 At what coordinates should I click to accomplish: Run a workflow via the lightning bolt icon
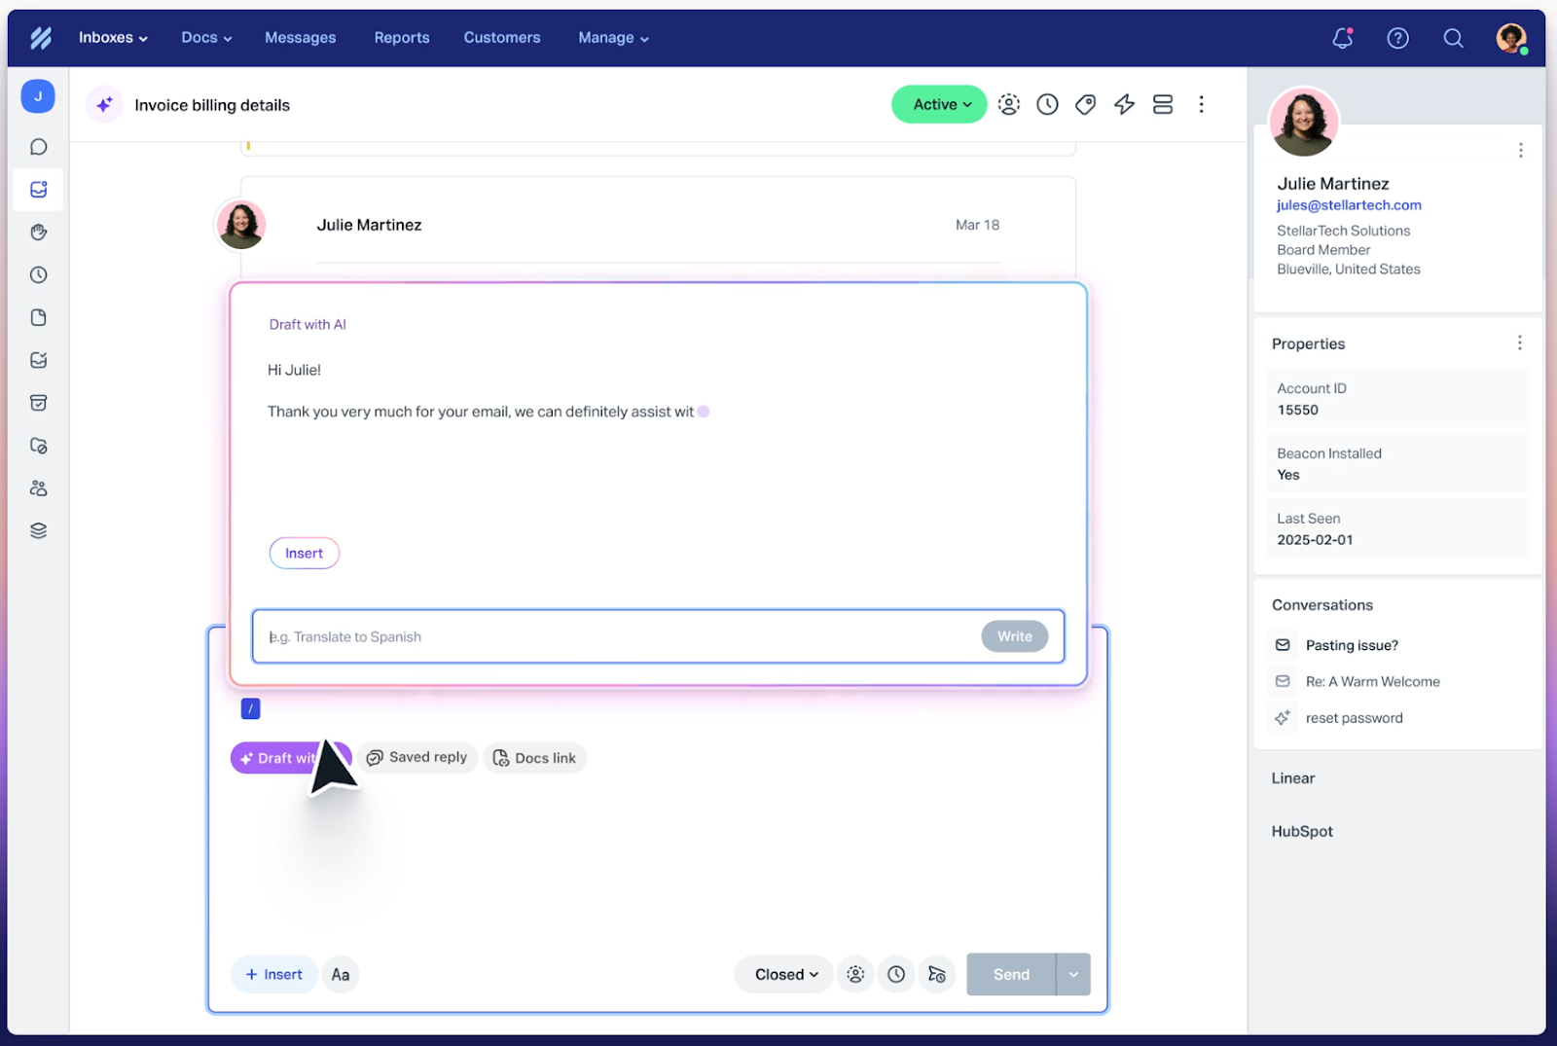pos(1124,104)
